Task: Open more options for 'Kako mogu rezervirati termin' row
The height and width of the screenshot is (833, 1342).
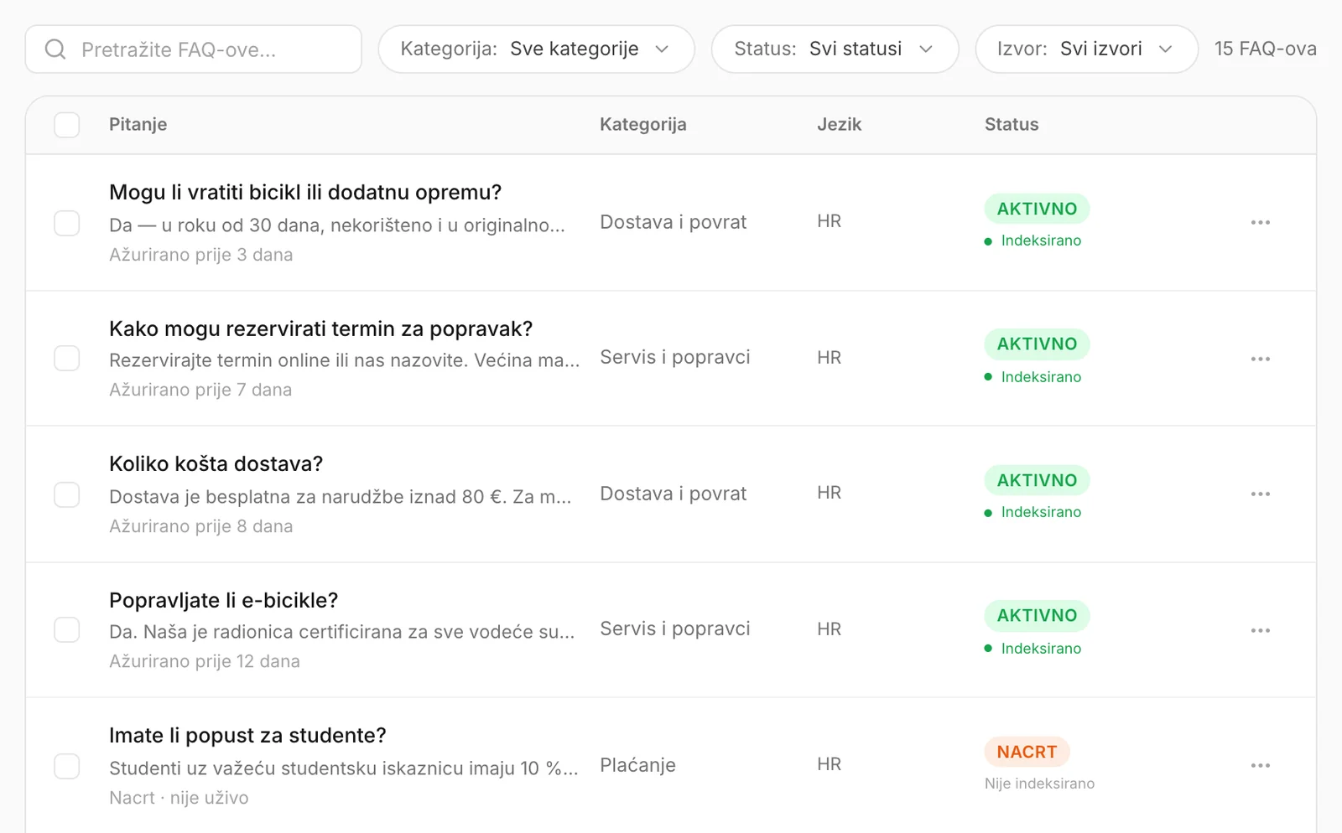Action: [x=1260, y=359]
